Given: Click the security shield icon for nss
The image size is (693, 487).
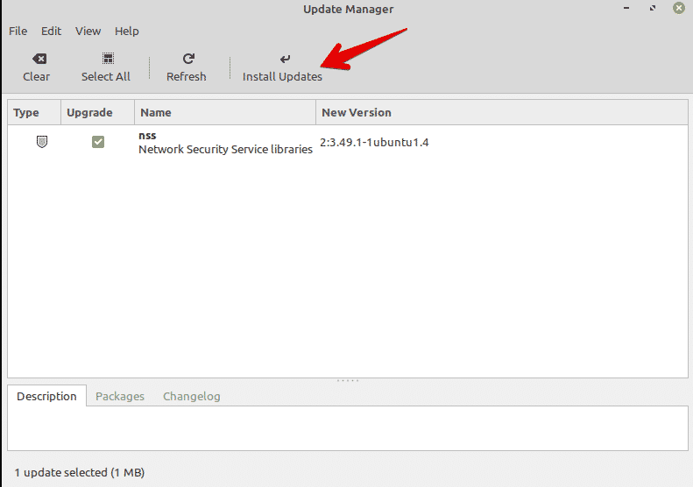Looking at the screenshot, I should 42,142.
